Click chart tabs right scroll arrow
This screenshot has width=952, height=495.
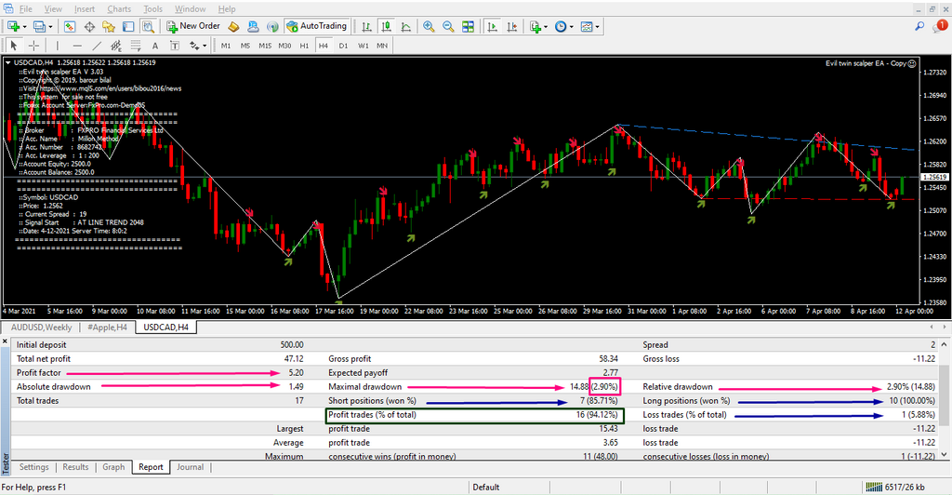pos(945,328)
